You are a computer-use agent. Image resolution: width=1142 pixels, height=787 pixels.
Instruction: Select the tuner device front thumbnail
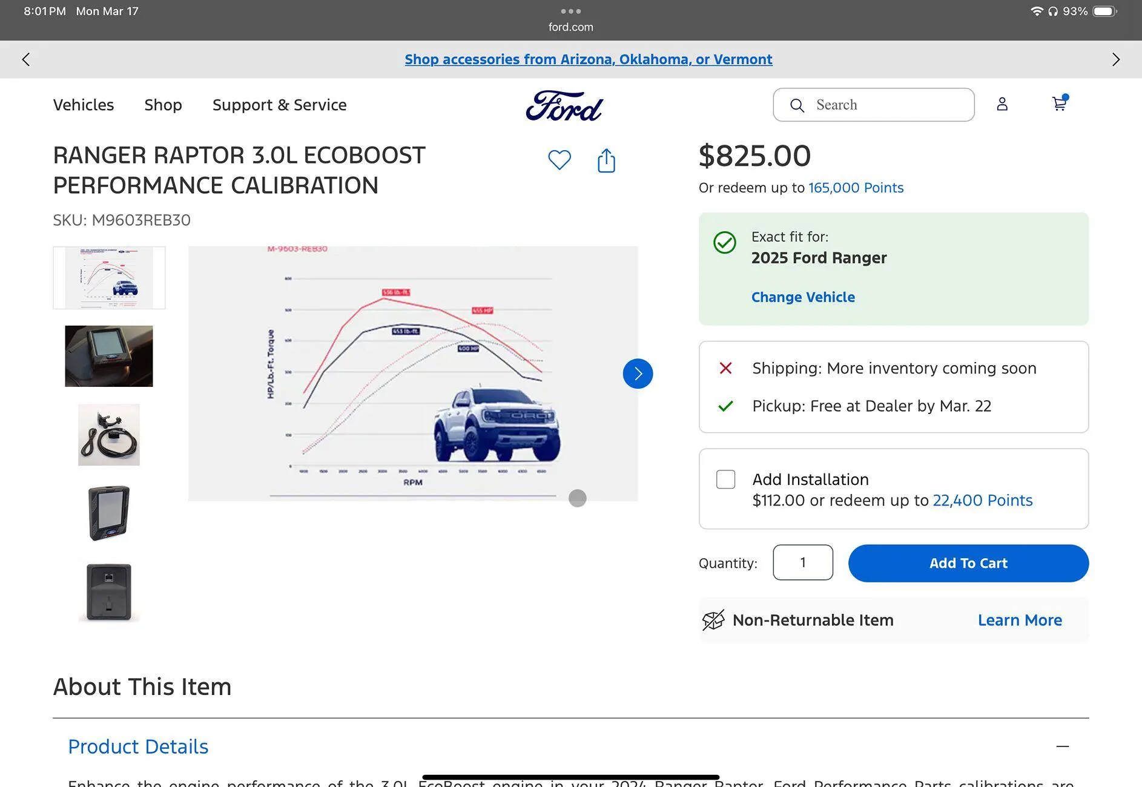coord(109,513)
